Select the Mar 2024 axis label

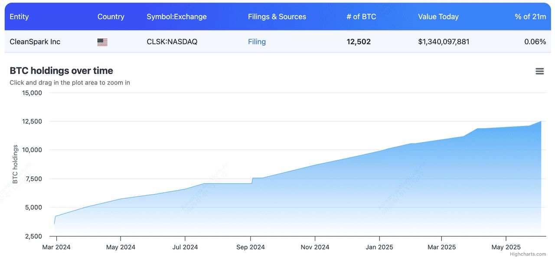pyautogui.click(x=56, y=247)
